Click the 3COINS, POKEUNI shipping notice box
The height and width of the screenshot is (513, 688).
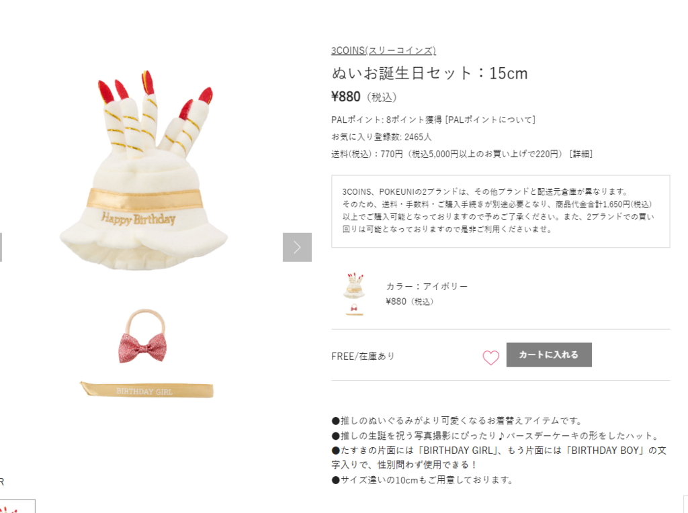[501, 212]
